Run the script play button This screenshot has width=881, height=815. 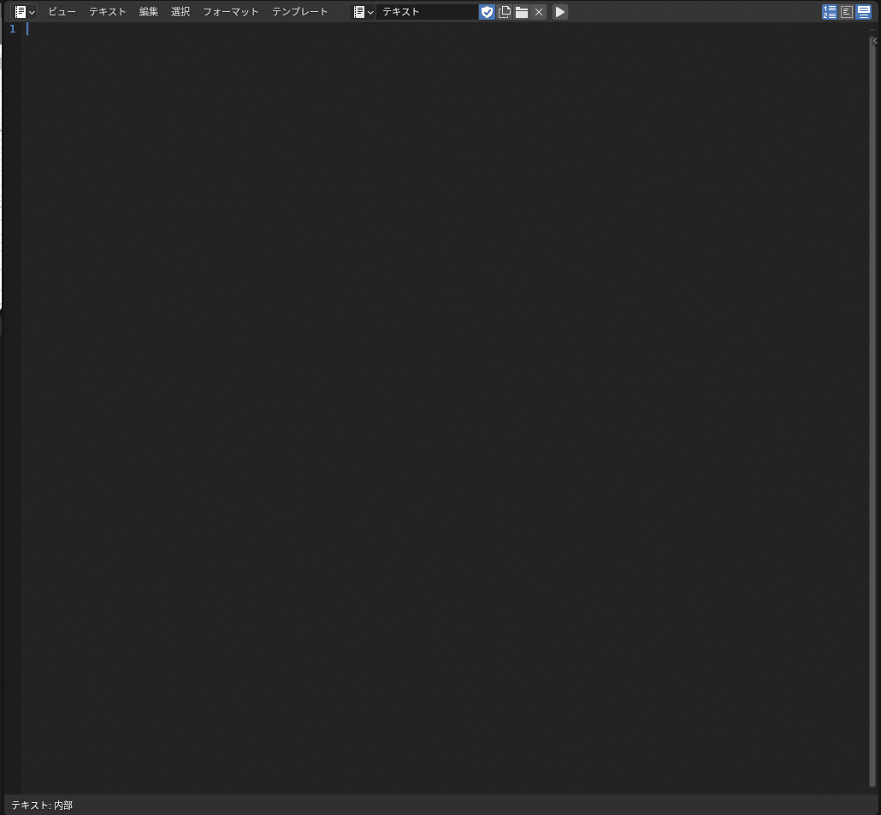560,12
